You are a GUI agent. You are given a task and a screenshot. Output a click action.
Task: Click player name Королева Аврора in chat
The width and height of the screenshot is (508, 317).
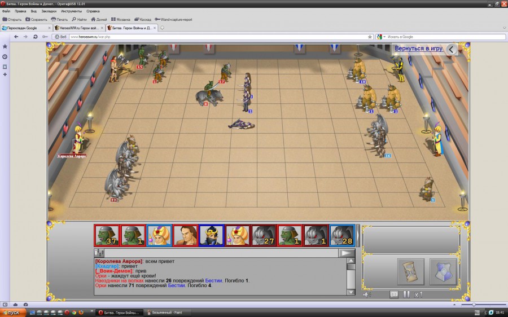[x=119, y=261]
